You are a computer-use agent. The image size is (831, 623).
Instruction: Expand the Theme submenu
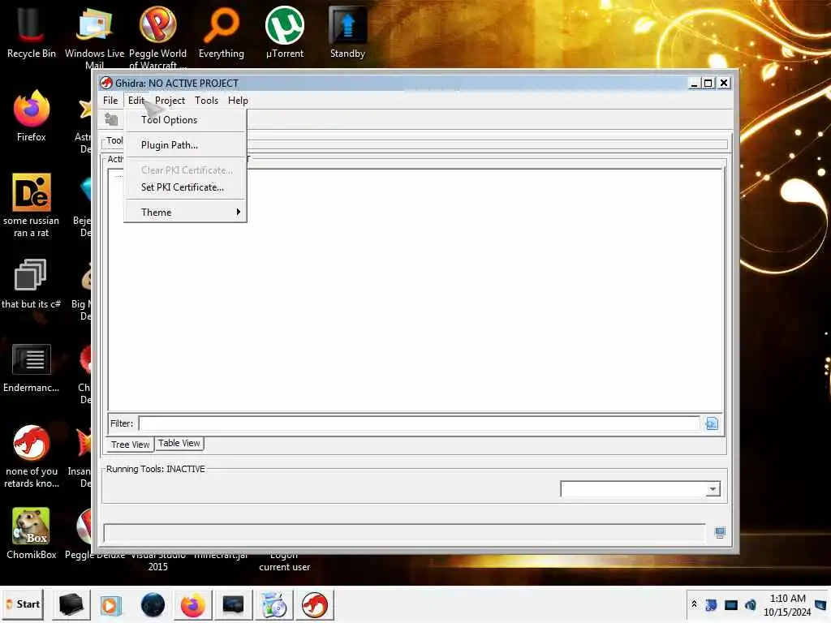click(185, 212)
